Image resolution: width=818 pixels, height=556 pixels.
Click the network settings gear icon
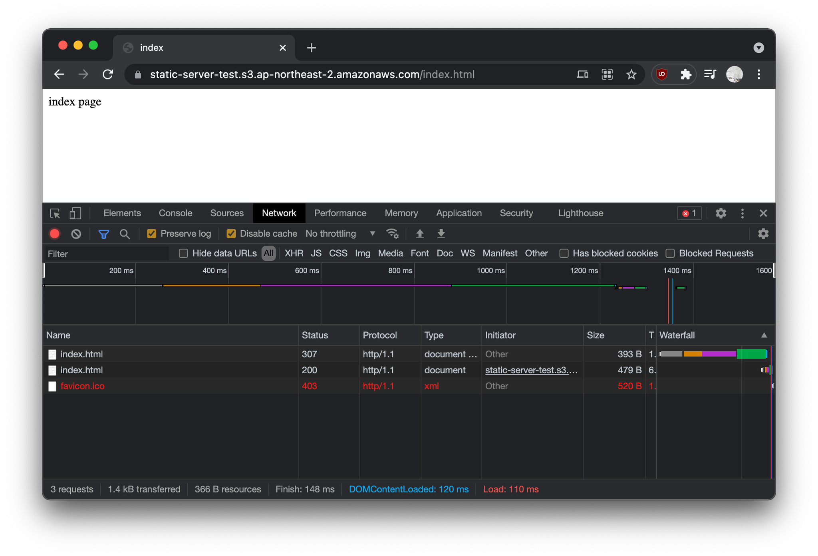[x=763, y=233]
